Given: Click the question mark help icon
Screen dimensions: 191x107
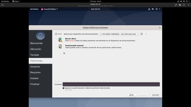Looking at the screenshot, I should point(146,34).
